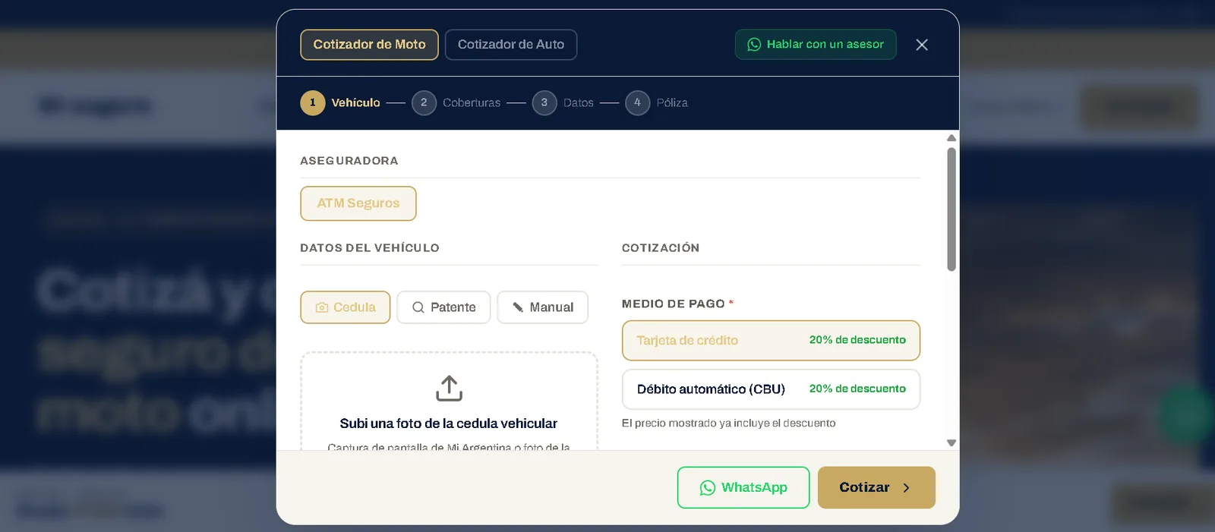1215x532 pixels.
Task: Click the camera icon on Cedula option
Action: point(322,307)
